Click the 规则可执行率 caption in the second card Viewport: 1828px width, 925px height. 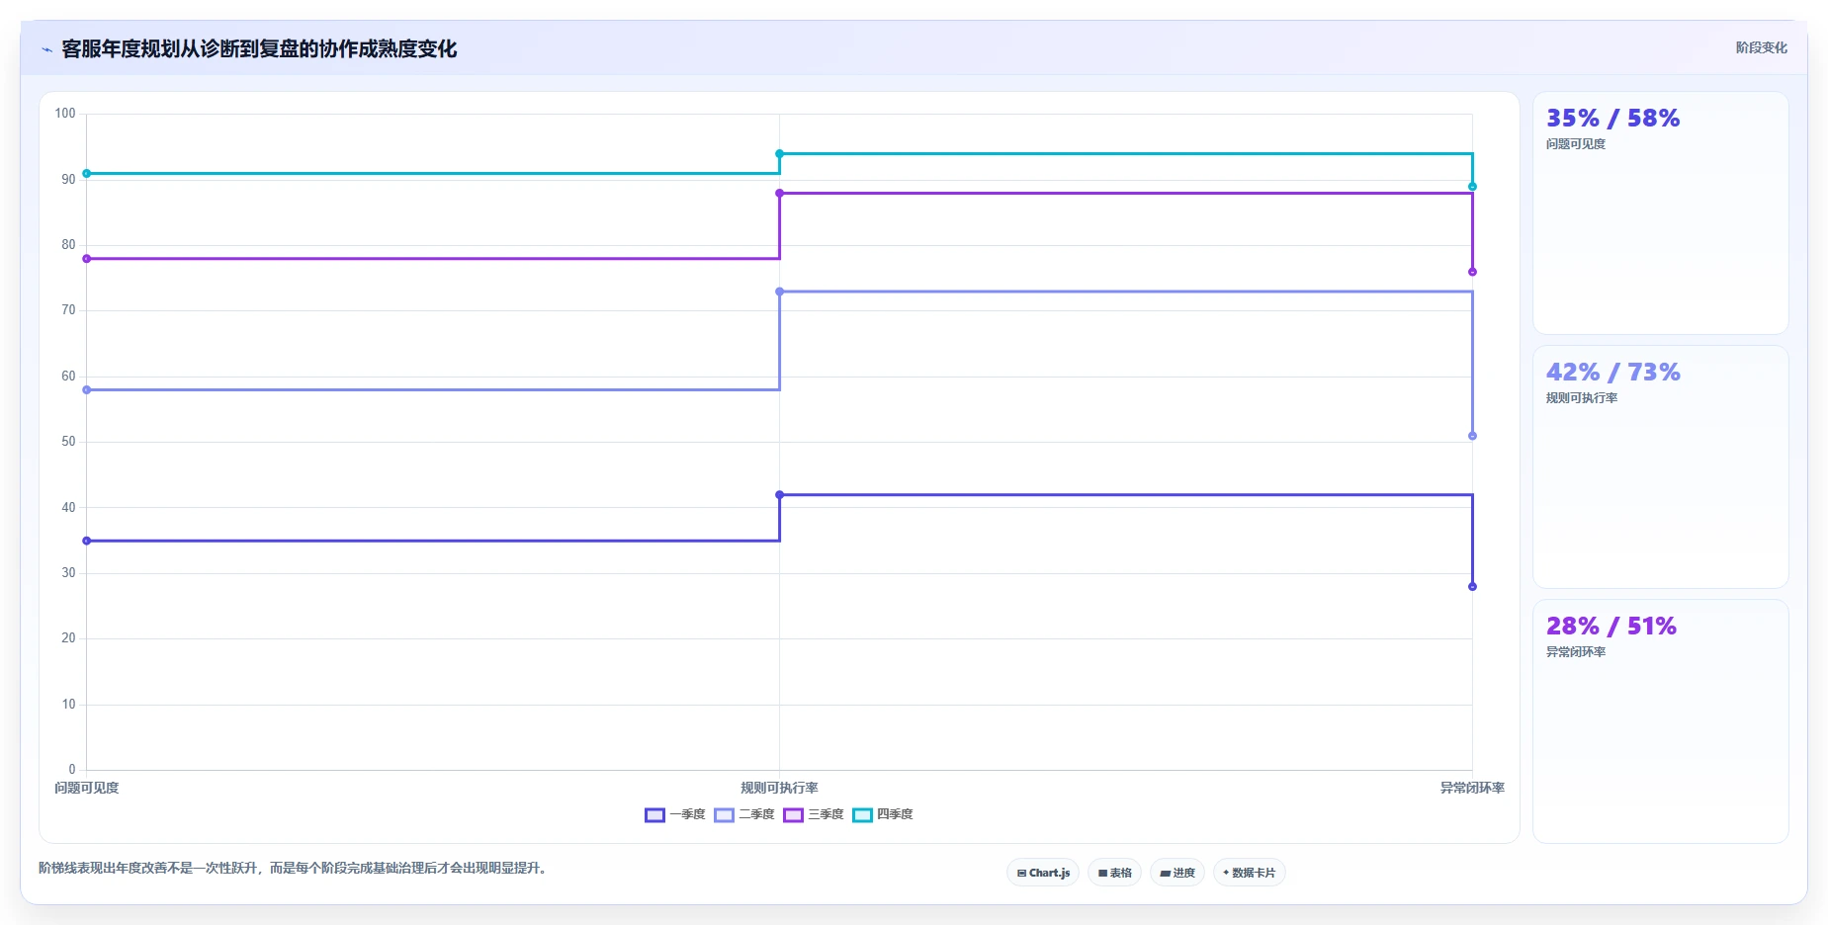click(x=1582, y=398)
